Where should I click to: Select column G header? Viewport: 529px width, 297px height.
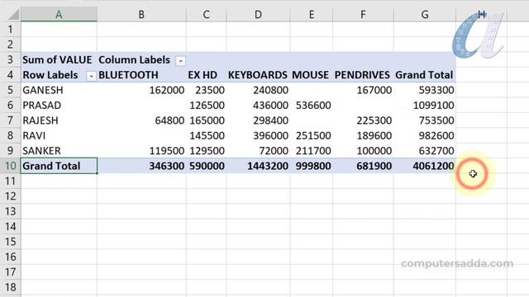(425, 15)
